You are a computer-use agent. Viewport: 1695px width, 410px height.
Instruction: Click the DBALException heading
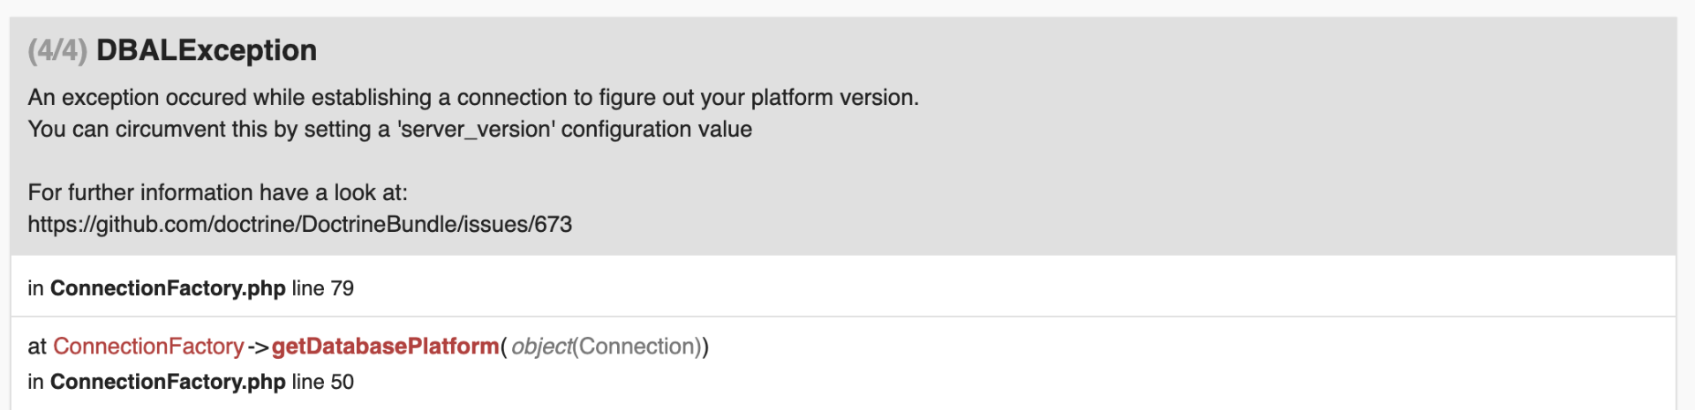tap(206, 50)
